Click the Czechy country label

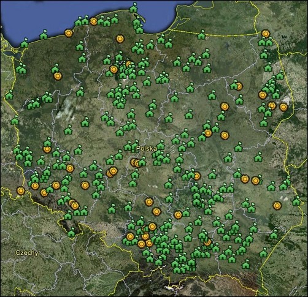point(27,253)
